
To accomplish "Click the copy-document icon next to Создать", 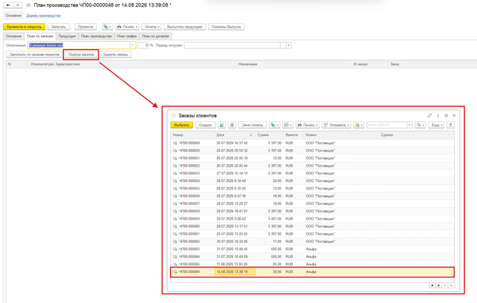I will (x=222, y=125).
